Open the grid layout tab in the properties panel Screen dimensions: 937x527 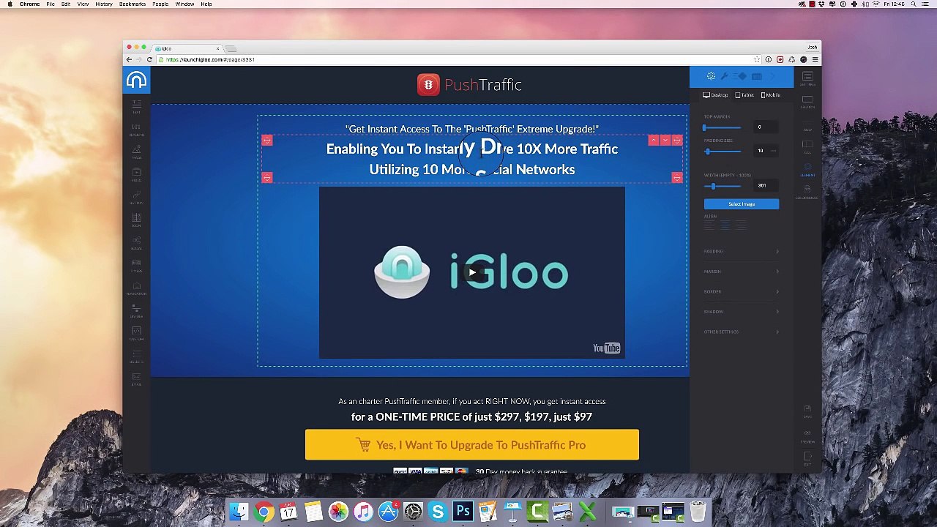point(757,76)
